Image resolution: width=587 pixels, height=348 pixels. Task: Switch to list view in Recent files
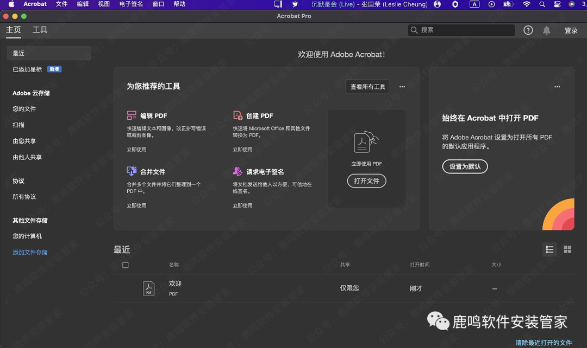pyautogui.click(x=549, y=249)
